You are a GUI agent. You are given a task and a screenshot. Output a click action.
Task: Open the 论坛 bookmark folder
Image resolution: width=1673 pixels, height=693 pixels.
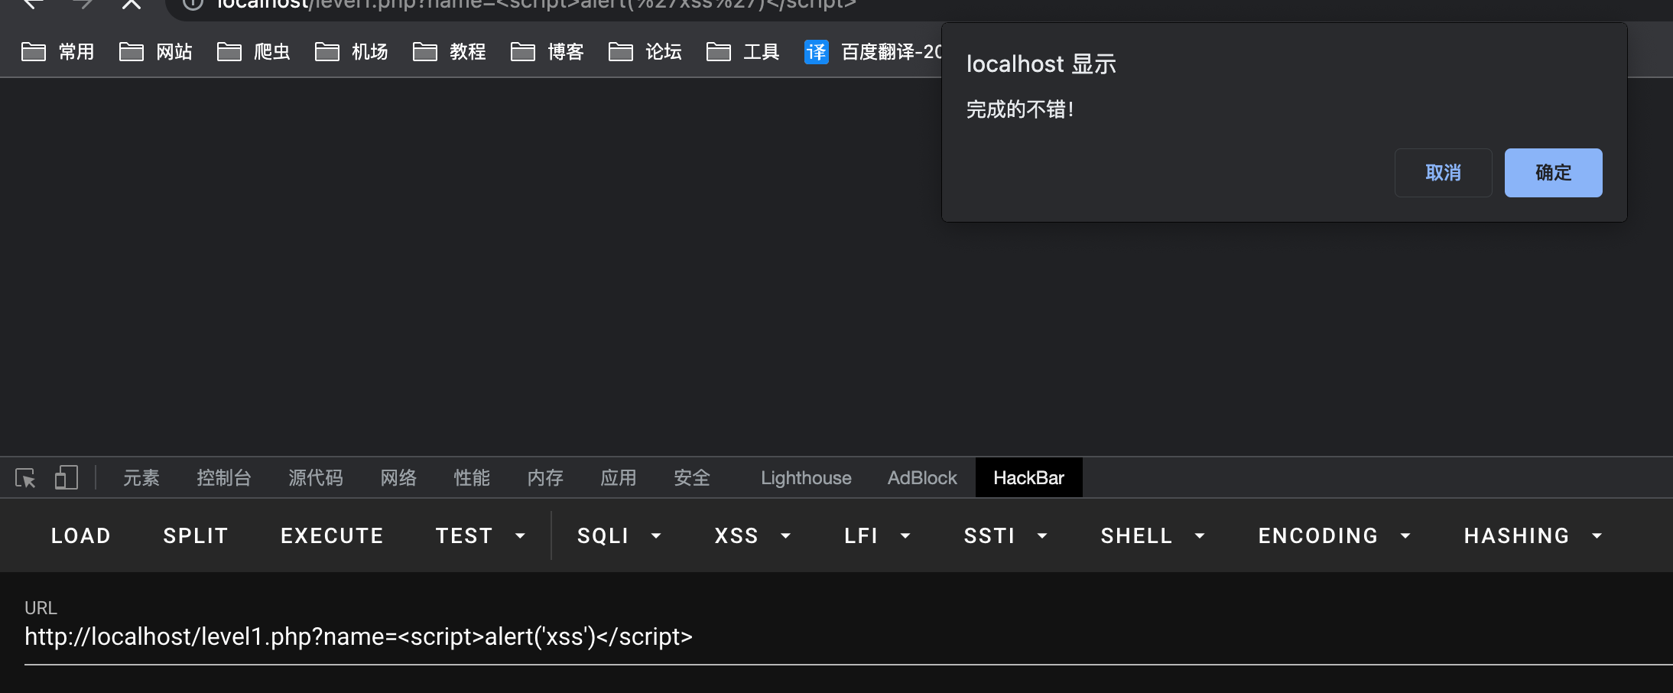point(645,52)
